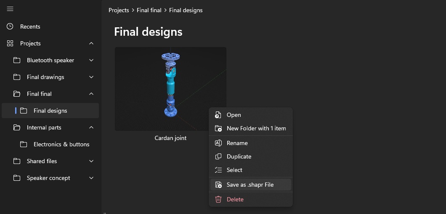Select the Speaker concept folder

(x=50, y=178)
